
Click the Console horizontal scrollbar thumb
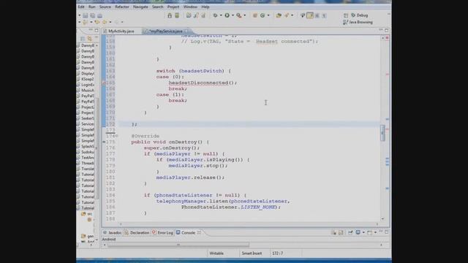point(178,245)
